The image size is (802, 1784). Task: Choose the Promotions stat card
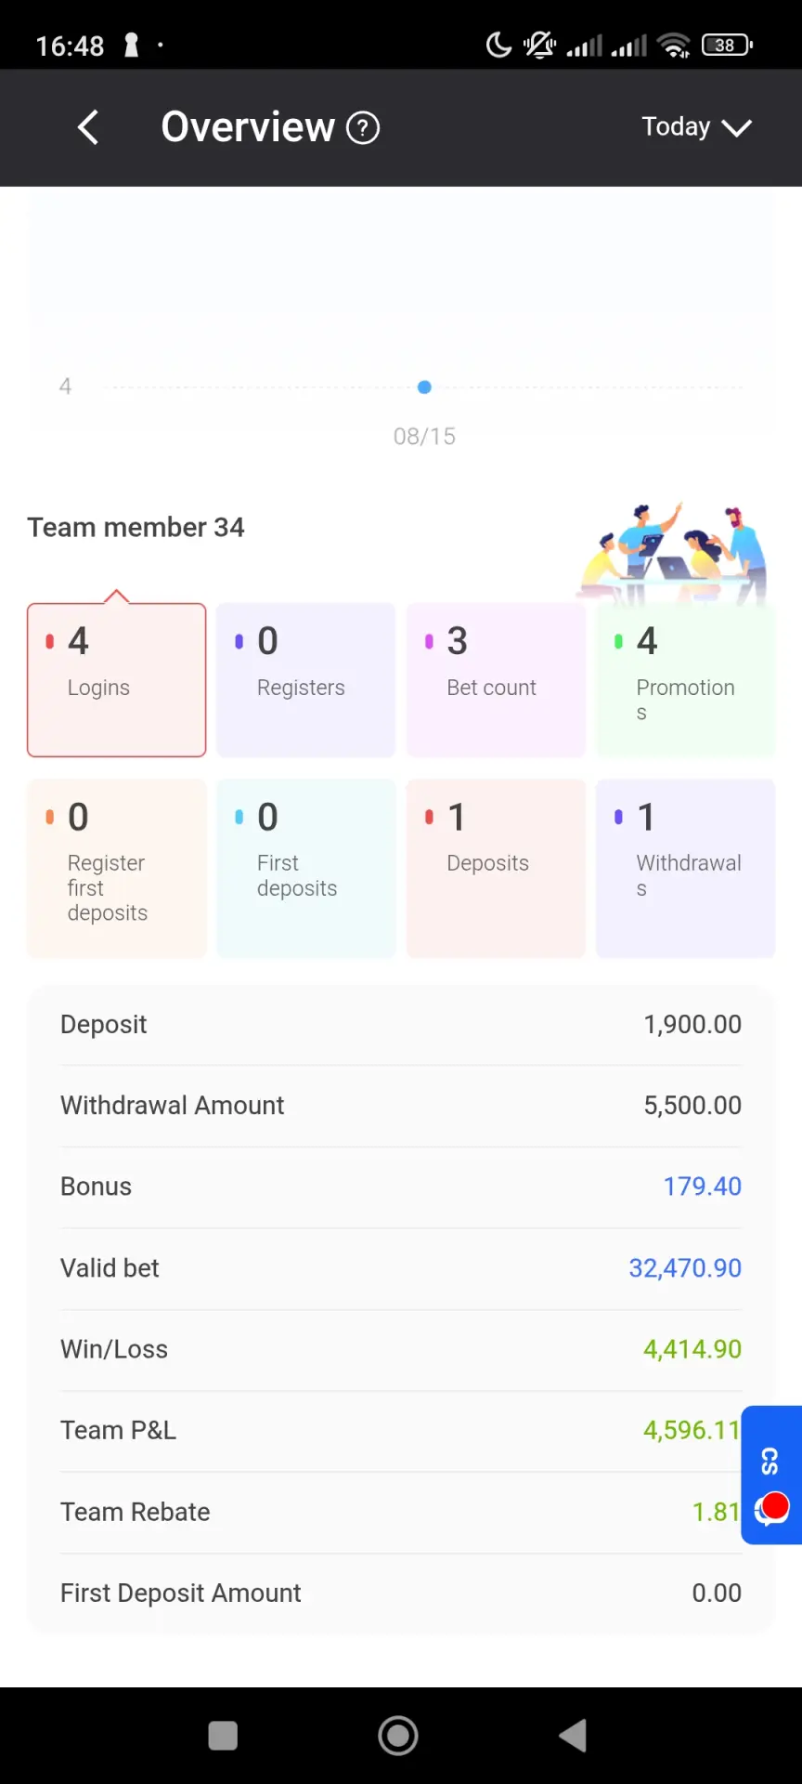[685, 680]
